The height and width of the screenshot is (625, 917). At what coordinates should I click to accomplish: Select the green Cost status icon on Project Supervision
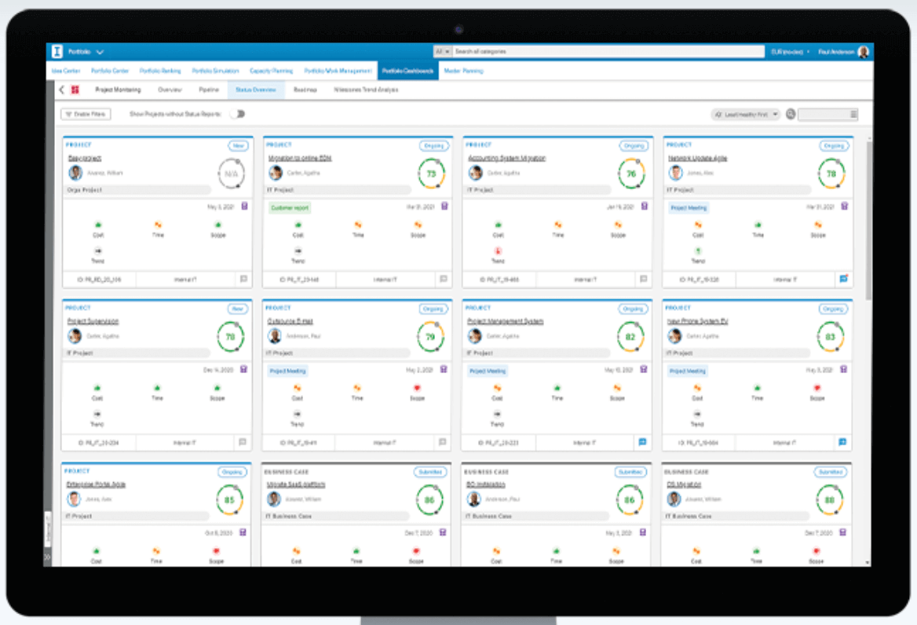(96, 387)
